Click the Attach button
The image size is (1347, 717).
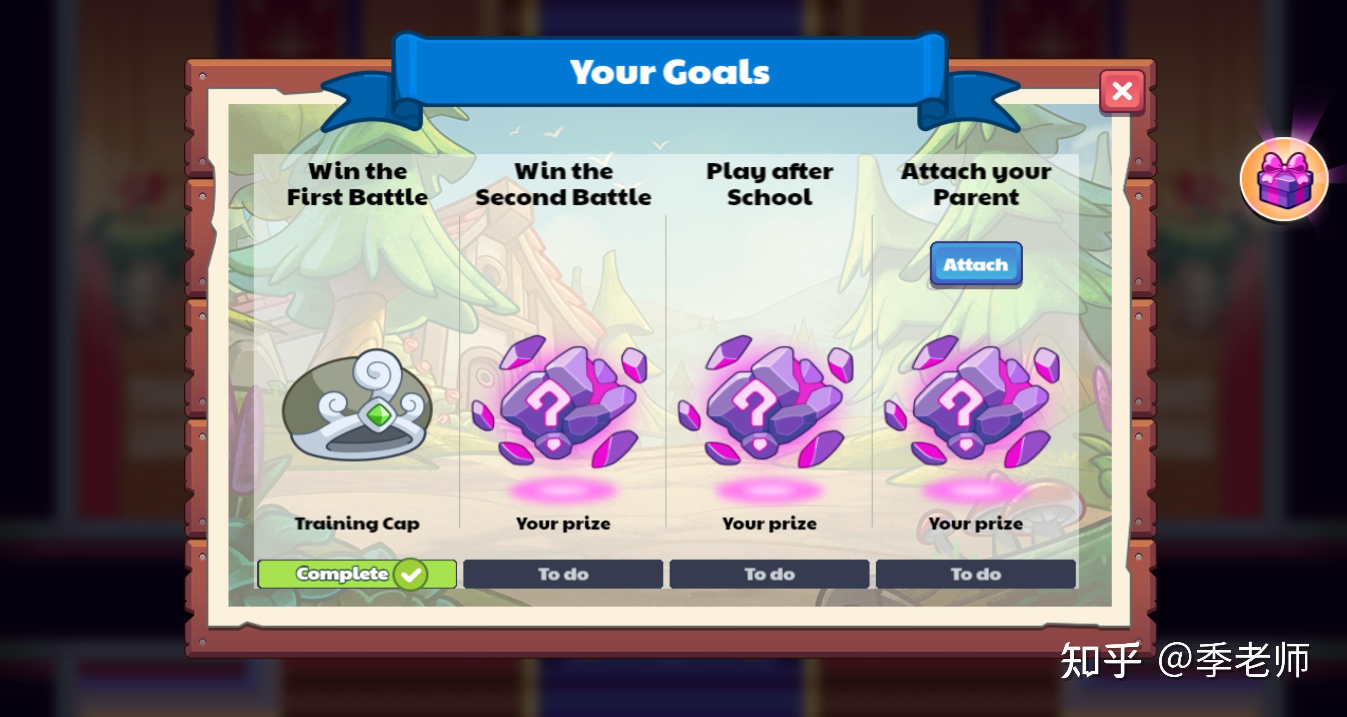point(976,265)
